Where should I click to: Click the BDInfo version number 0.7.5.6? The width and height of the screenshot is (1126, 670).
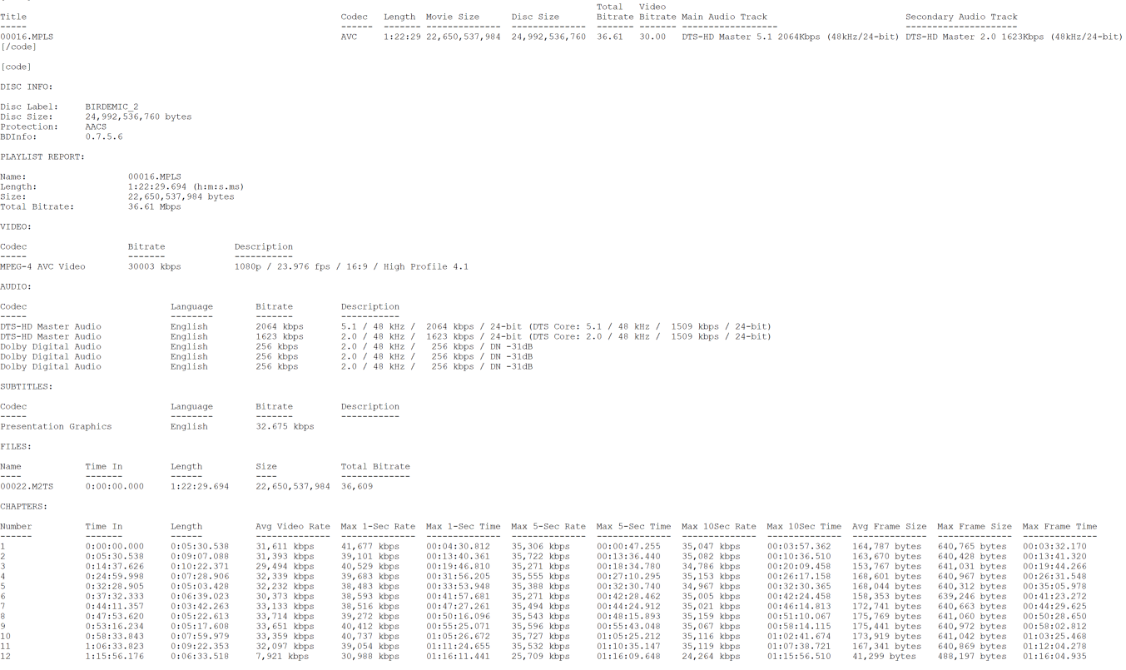[104, 137]
